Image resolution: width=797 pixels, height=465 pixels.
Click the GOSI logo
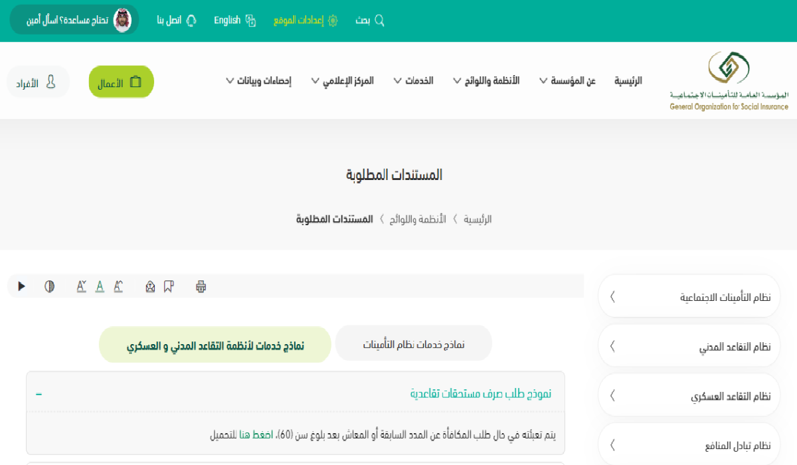point(729,80)
